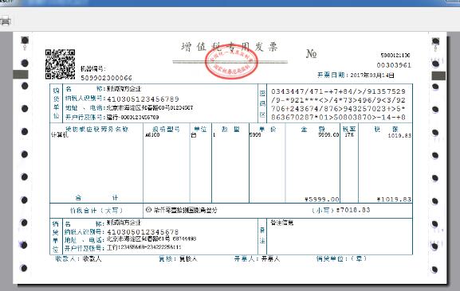The width and height of the screenshot is (460, 291).
Task: Click the item name 计算机
Action: pyautogui.click(x=60, y=135)
